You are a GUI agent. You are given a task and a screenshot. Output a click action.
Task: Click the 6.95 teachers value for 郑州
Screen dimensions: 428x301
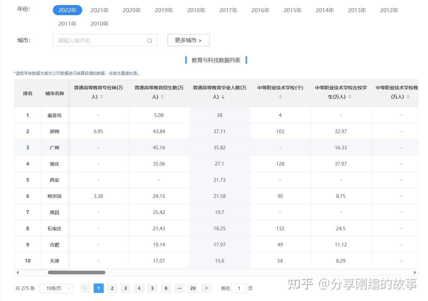coord(98,131)
